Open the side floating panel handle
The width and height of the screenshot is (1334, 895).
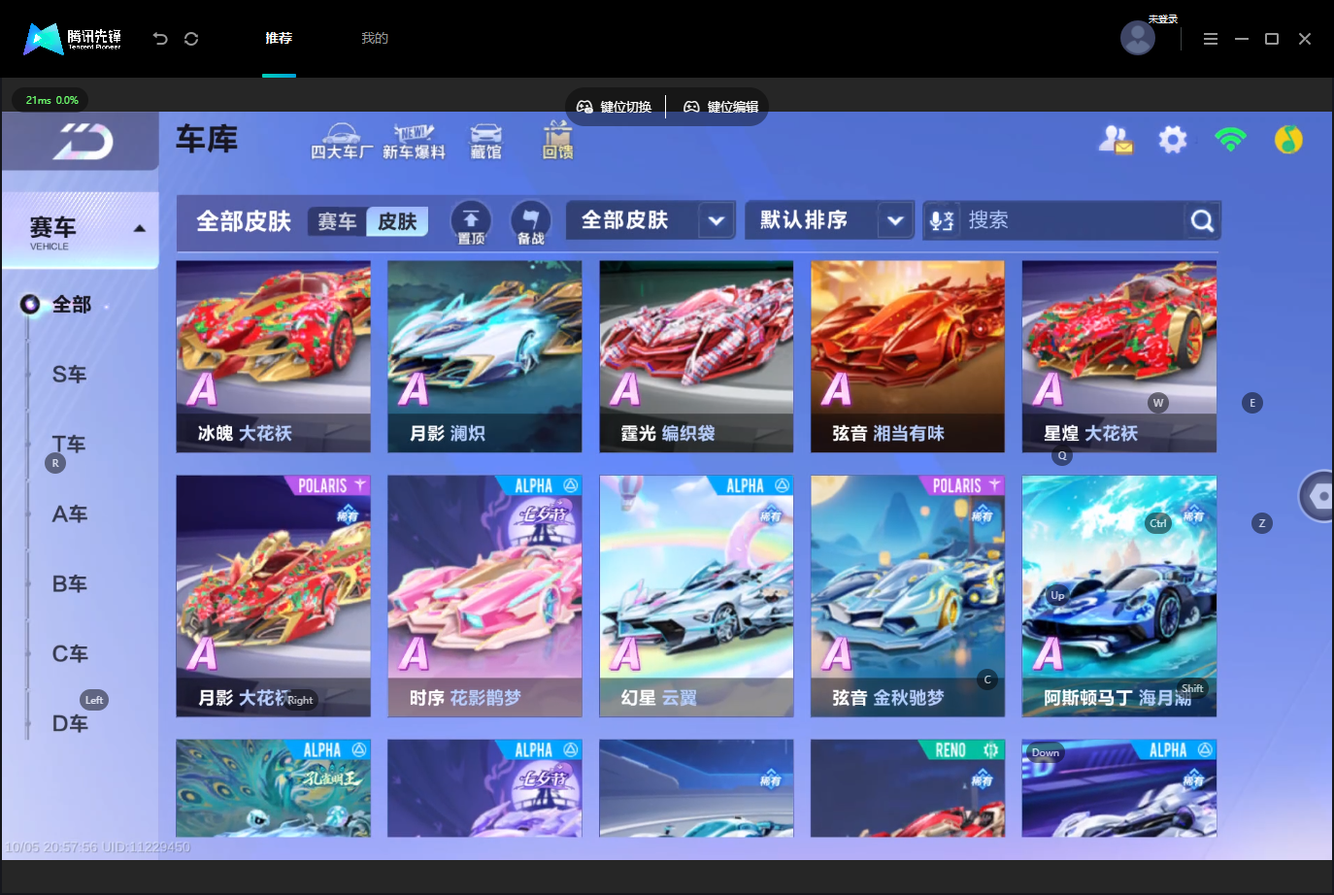point(1317,496)
